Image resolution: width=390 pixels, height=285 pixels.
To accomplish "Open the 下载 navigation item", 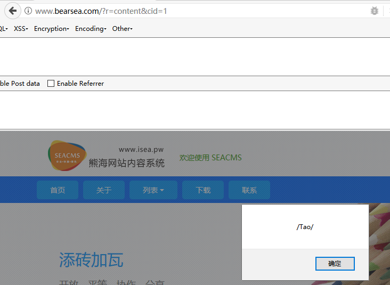I will (x=203, y=190).
